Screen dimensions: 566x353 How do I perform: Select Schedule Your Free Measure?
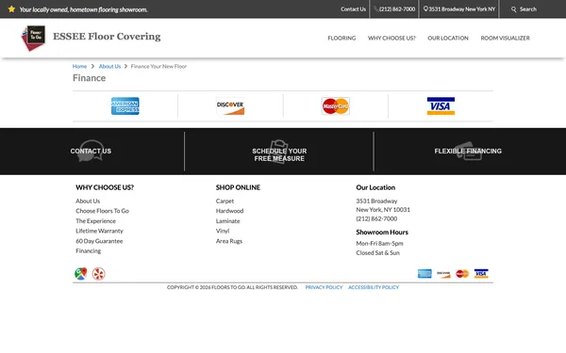[279, 154]
